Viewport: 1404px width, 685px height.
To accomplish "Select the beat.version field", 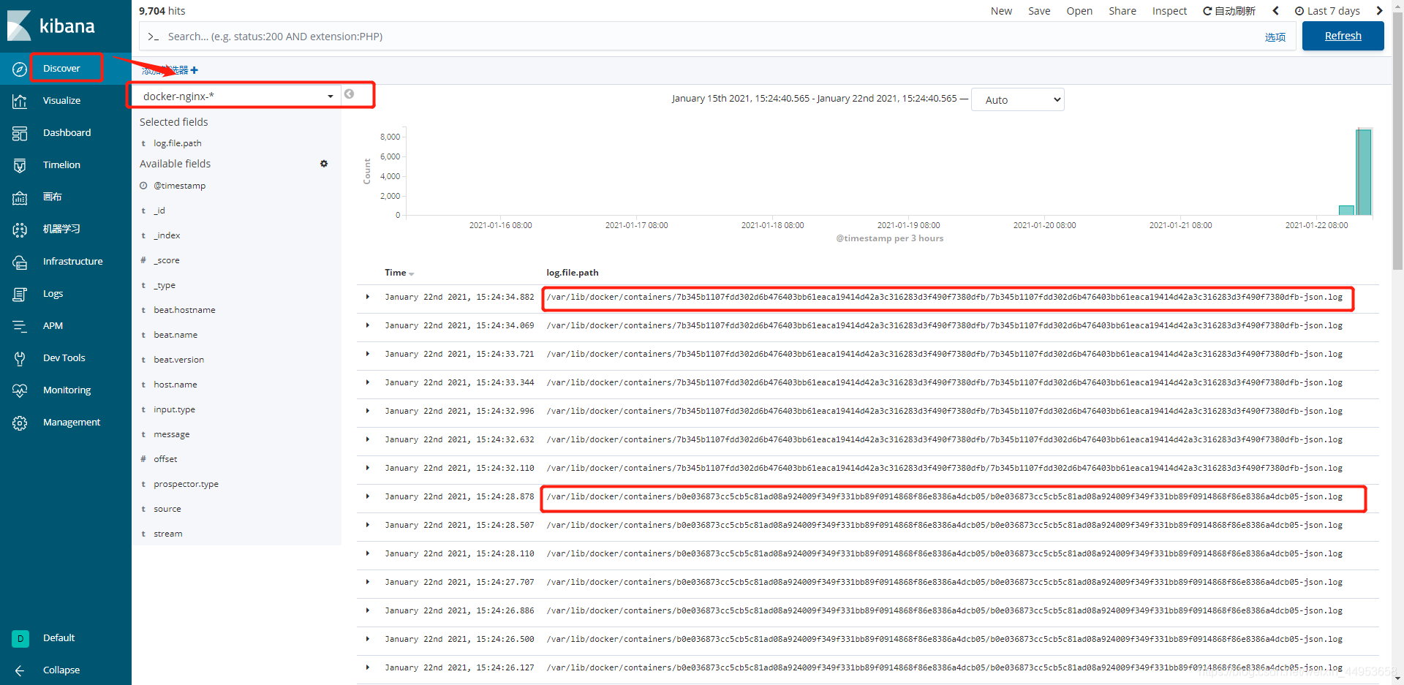I will [x=178, y=360].
